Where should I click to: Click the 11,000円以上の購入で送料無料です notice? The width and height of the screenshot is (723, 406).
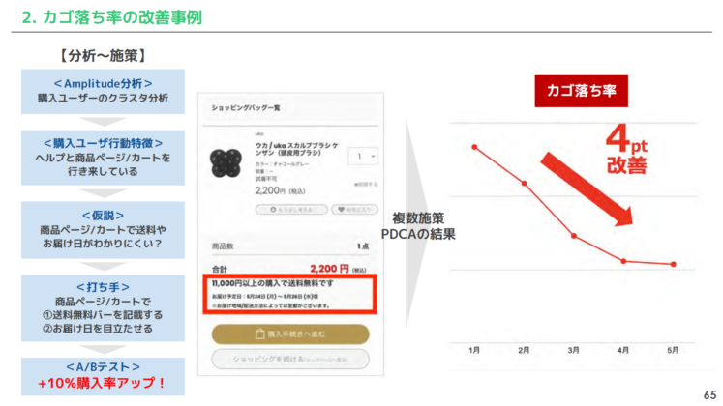[x=272, y=283]
